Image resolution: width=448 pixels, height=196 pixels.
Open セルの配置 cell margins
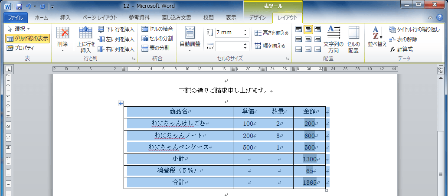[x=354, y=40]
